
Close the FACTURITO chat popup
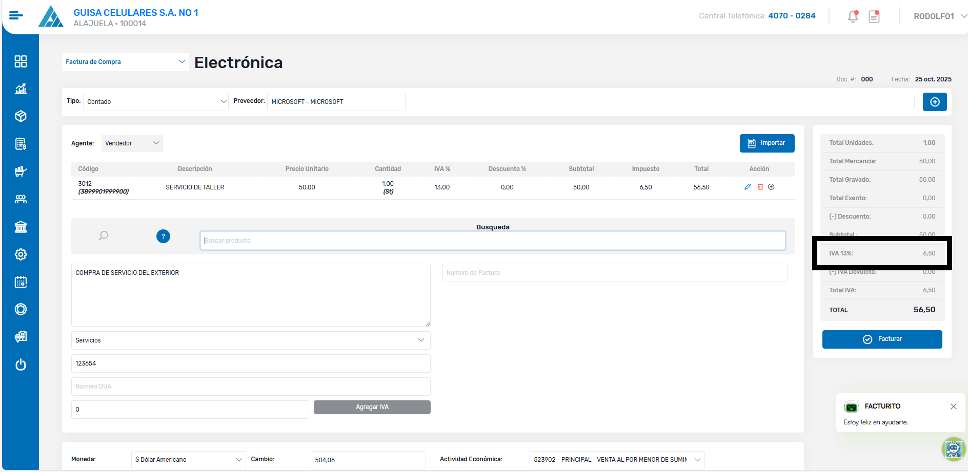953,406
